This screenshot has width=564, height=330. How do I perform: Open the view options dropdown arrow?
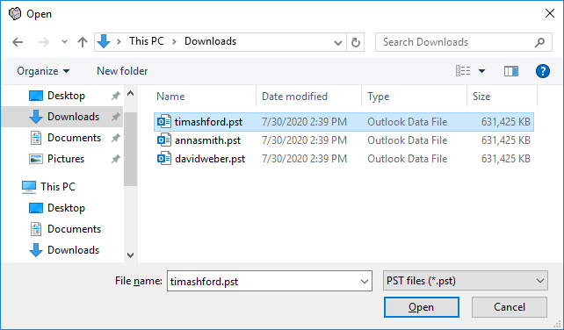[x=481, y=71]
